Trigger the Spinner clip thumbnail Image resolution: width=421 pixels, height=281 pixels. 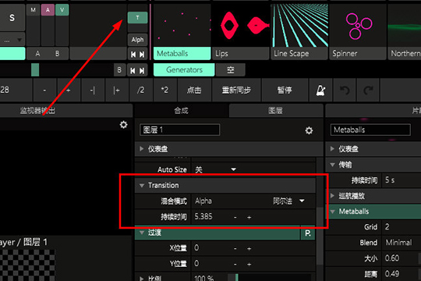coord(358,26)
